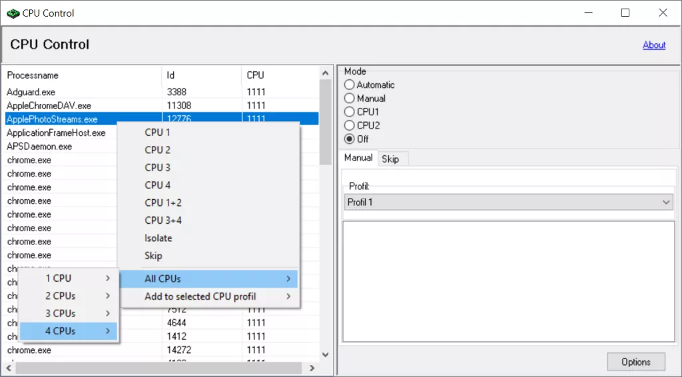Click the vertical scrollbar thumb in process list
The width and height of the screenshot is (682, 377).
pos(325,123)
